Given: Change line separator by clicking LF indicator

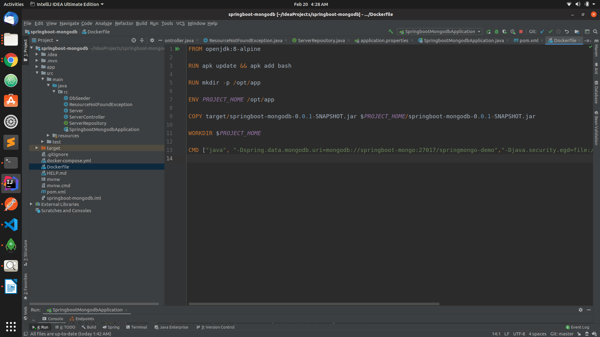Looking at the screenshot, I should coord(507,334).
